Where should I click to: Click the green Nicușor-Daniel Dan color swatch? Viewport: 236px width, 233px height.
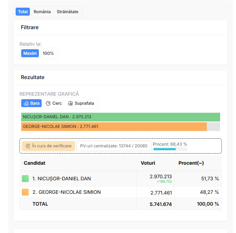25,179
